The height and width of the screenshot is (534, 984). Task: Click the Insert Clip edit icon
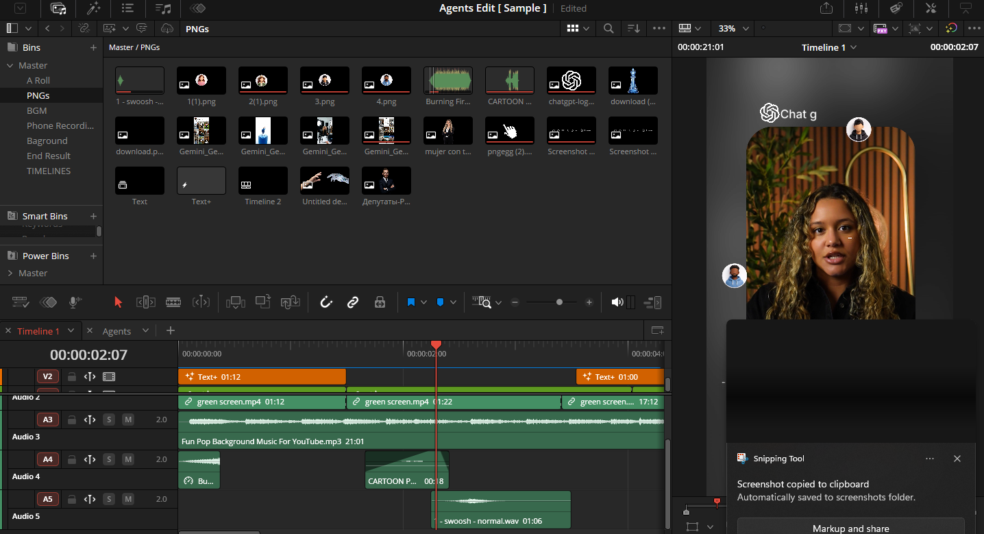pyautogui.click(x=236, y=302)
